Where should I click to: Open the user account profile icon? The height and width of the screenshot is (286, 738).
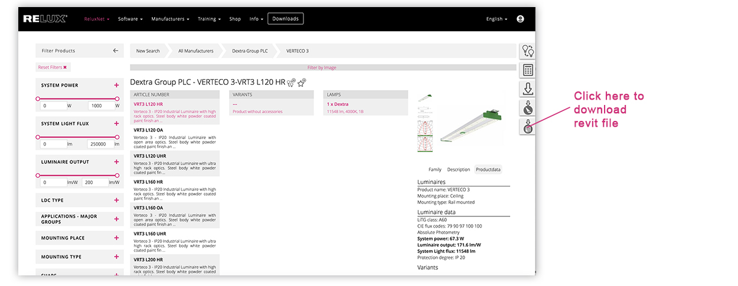(x=520, y=19)
